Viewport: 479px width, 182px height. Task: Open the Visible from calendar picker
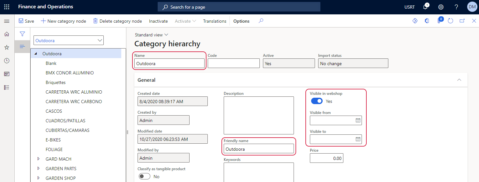point(358,120)
